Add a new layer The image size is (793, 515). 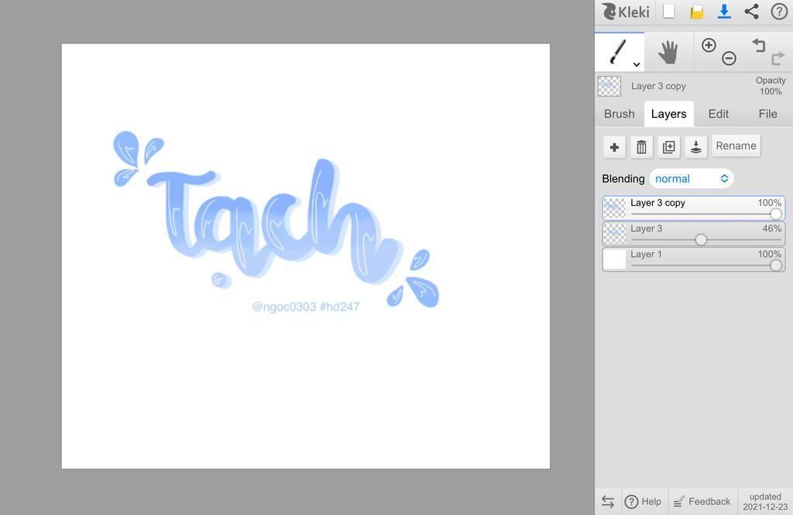[614, 147]
